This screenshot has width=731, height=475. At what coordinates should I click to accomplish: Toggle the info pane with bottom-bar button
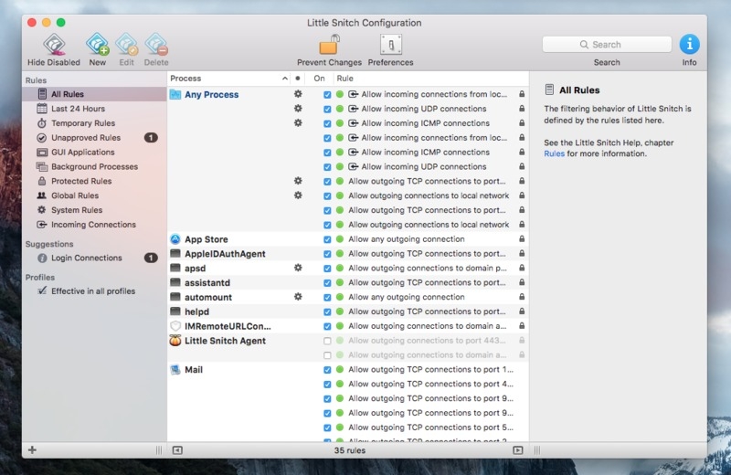pyautogui.click(x=517, y=450)
